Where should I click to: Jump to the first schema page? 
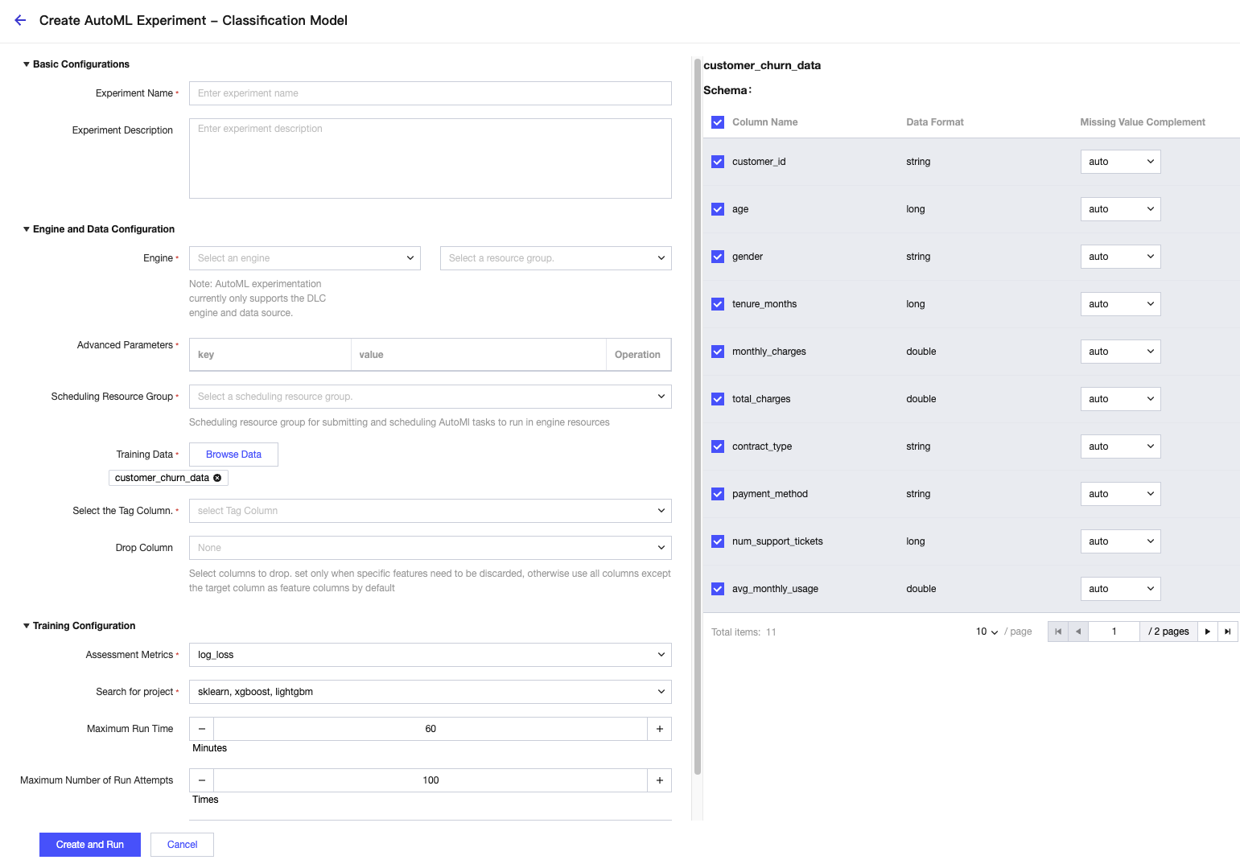(1058, 632)
